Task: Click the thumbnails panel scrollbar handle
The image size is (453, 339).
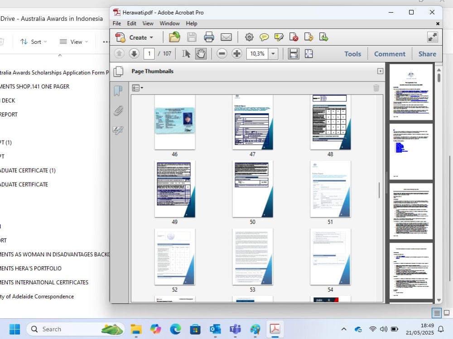Action: 379,190
